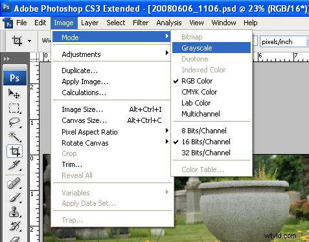
Task: Click the crop tool preset icon in options bar
Action: pos(17,41)
